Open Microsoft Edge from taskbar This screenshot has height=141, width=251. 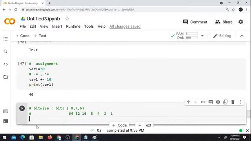(23, 137)
